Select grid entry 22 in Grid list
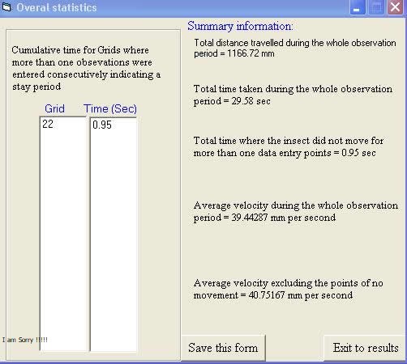Viewport: 407px width, 364px height. point(63,124)
